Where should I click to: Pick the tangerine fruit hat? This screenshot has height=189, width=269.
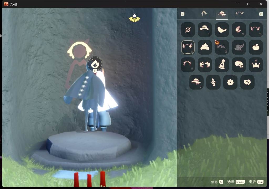click(x=256, y=47)
